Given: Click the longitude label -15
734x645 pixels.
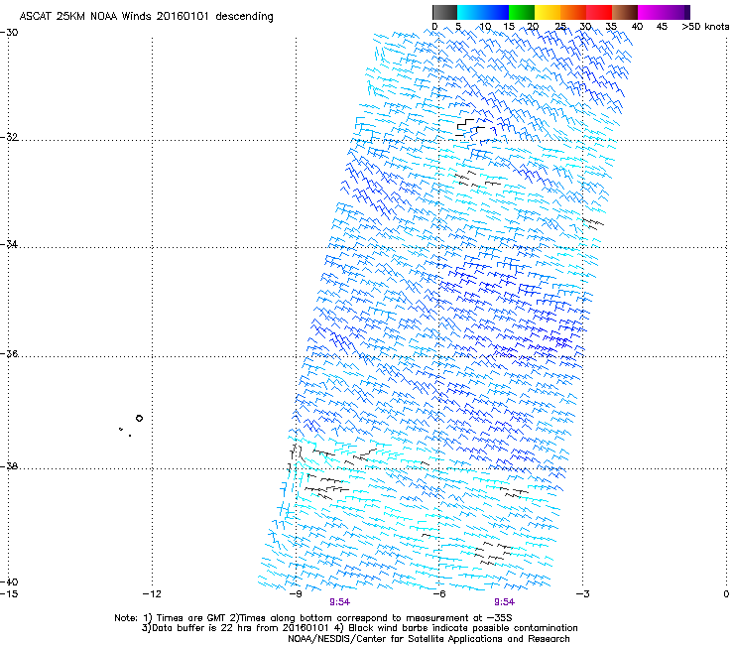Looking at the screenshot, I should click(x=9, y=594).
